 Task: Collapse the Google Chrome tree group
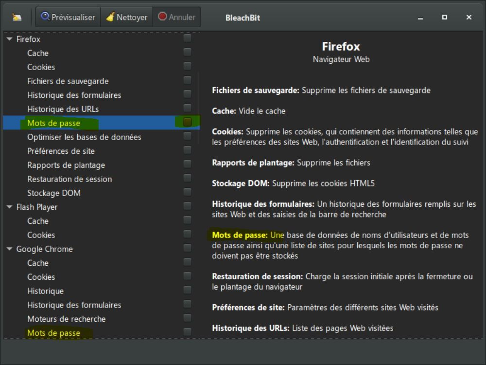10,249
